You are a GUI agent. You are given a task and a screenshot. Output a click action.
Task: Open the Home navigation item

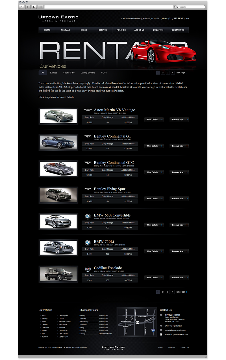[47, 30]
